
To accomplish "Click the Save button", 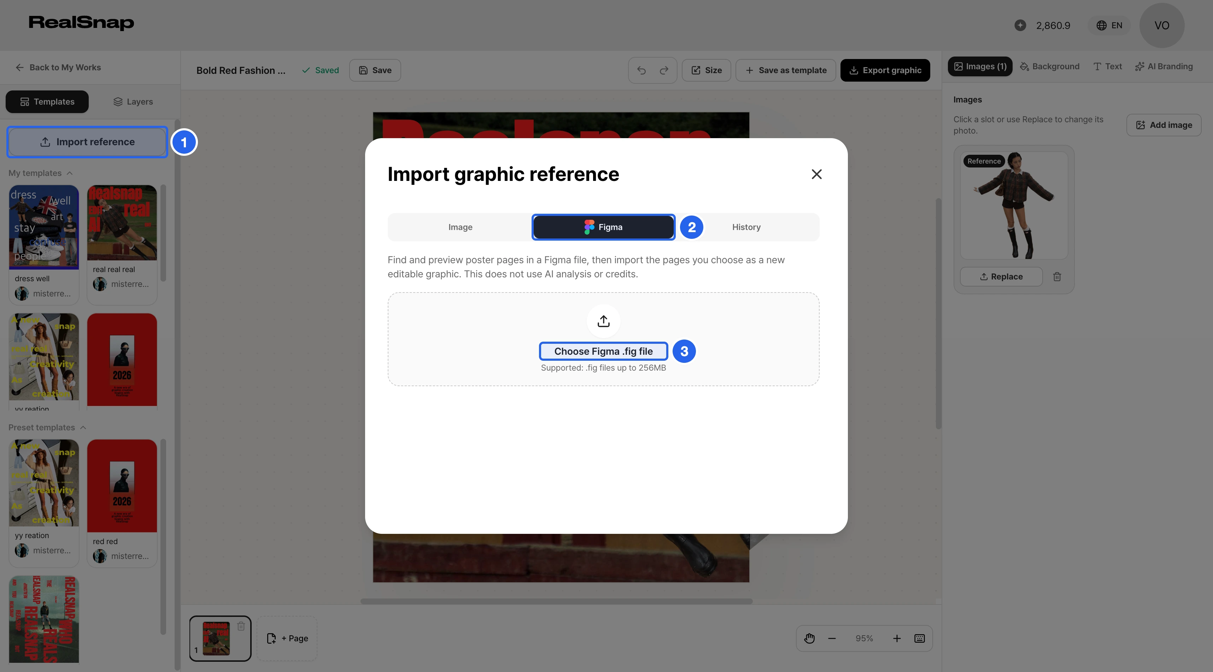I will pos(375,70).
